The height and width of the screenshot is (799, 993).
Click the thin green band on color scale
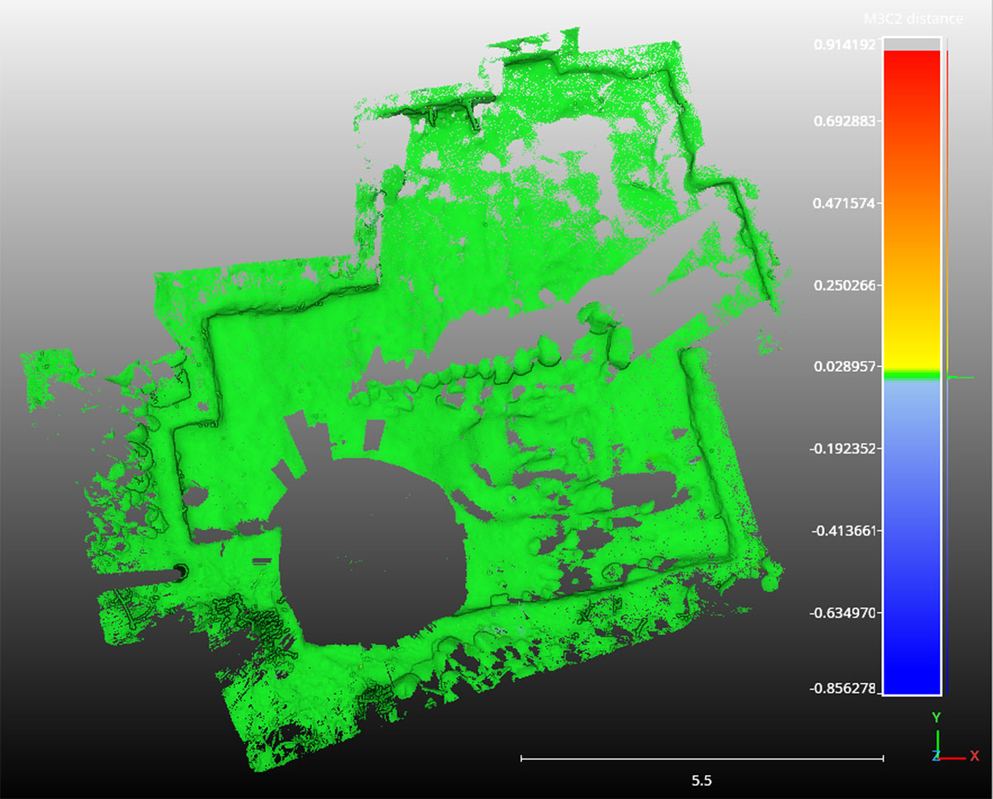(x=912, y=375)
